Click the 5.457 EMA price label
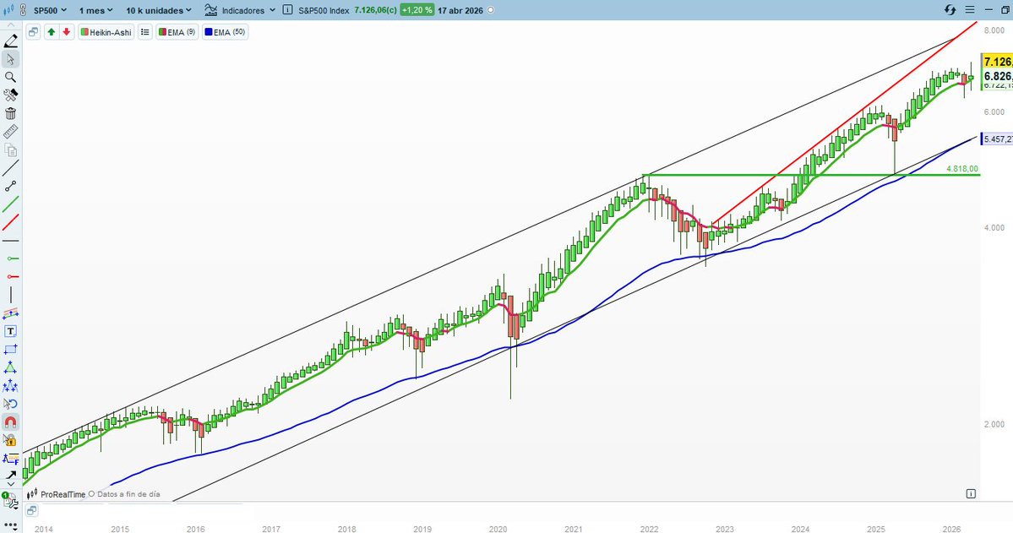The height and width of the screenshot is (533, 1013). click(997, 139)
